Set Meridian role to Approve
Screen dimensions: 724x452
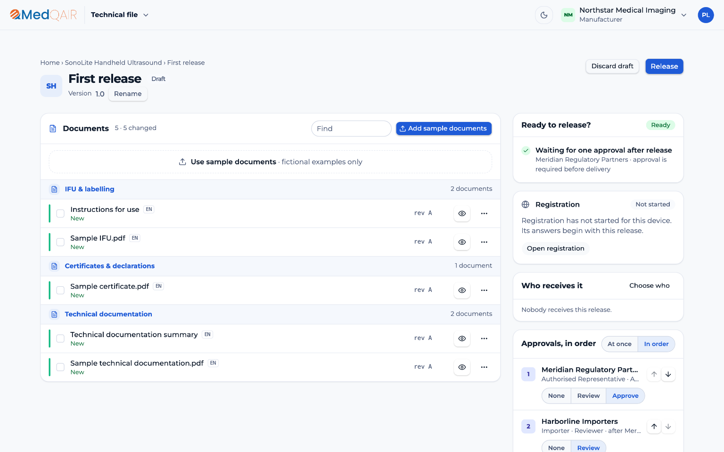[x=625, y=396]
